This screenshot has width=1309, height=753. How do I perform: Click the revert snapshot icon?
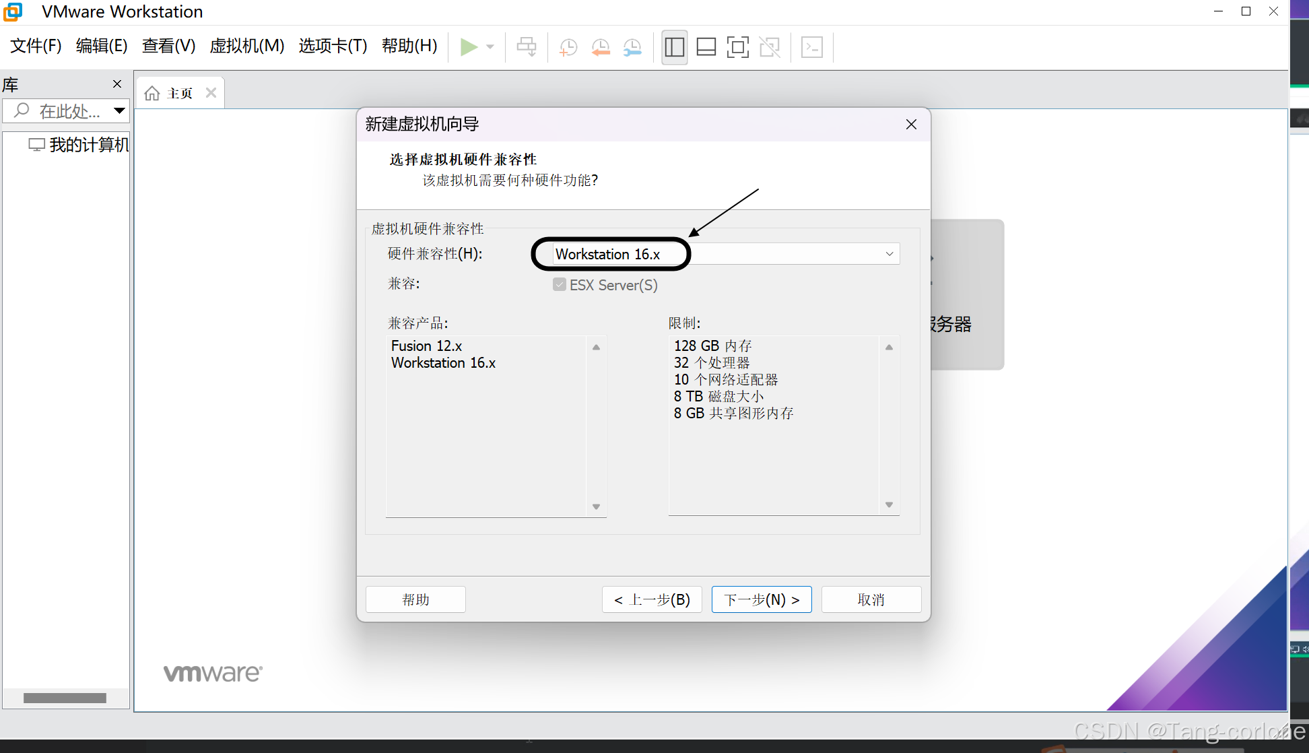click(600, 47)
